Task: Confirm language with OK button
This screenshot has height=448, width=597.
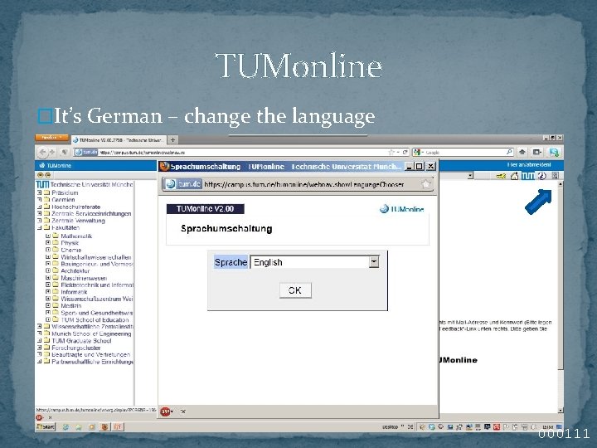Action: pyautogui.click(x=295, y=290)
